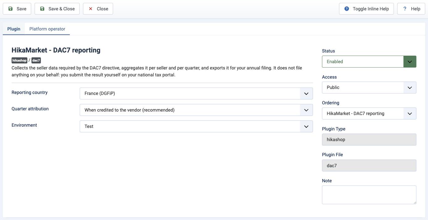Switch to the Platform operator tab
428x220 pixels.
click(x=47, y=29)
